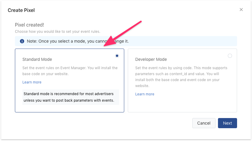This screenshot has height=141, width=252.
Task: Click the event rules subtitle text
Action: (57, 31)
